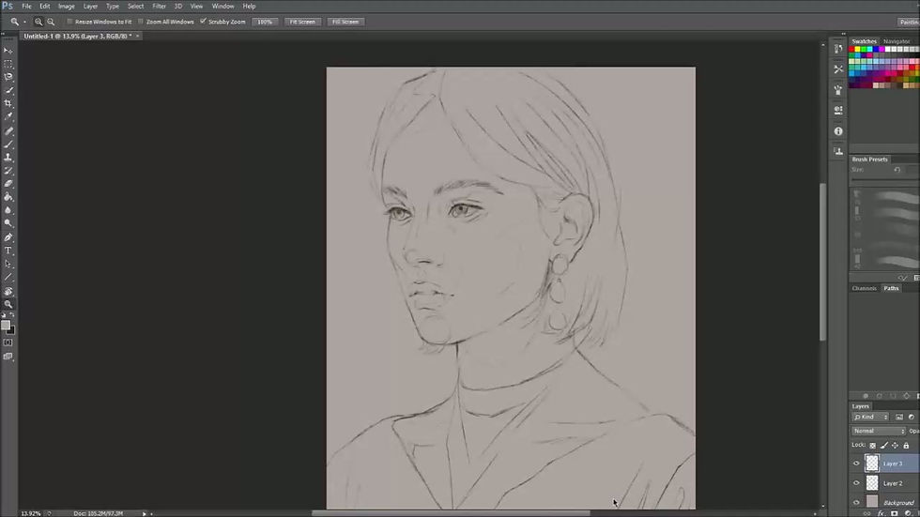This screenshot has height=517, width=920.
Task: Select the Eyedropper tool
Action: point(8,116)
